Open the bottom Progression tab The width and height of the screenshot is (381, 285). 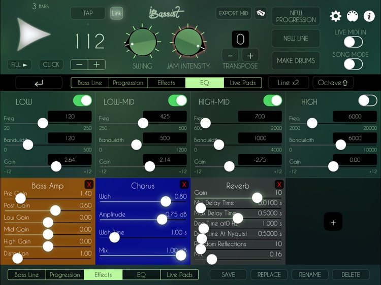point(65,274)
